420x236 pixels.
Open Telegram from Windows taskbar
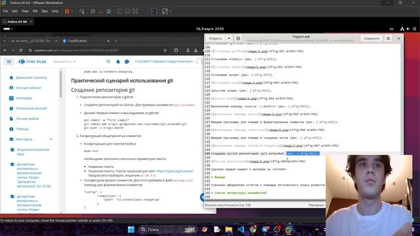click(x=265, y=229)
